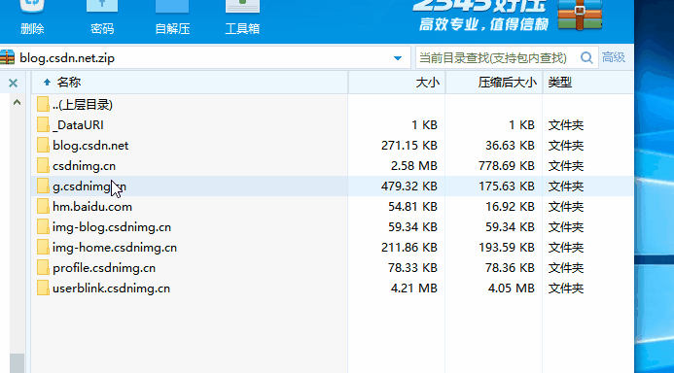
Task: Click folder icon of img-home.csdnimg.cn
Action: tap(43, 248)
